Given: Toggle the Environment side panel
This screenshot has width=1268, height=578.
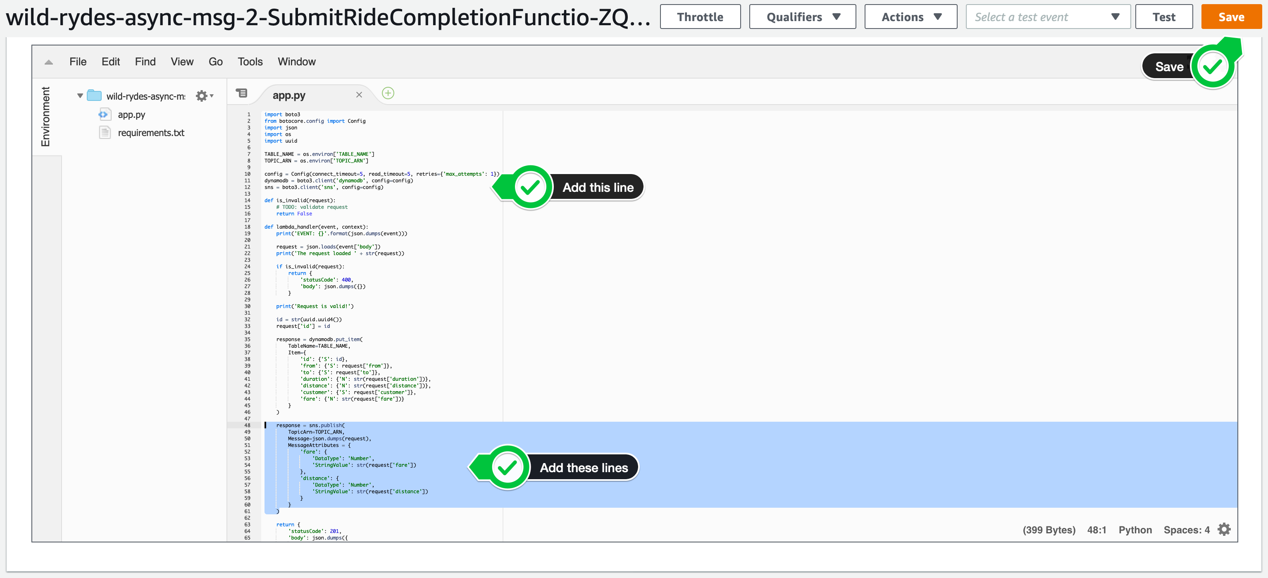Looking at the screenshot, I should [46, 117].
